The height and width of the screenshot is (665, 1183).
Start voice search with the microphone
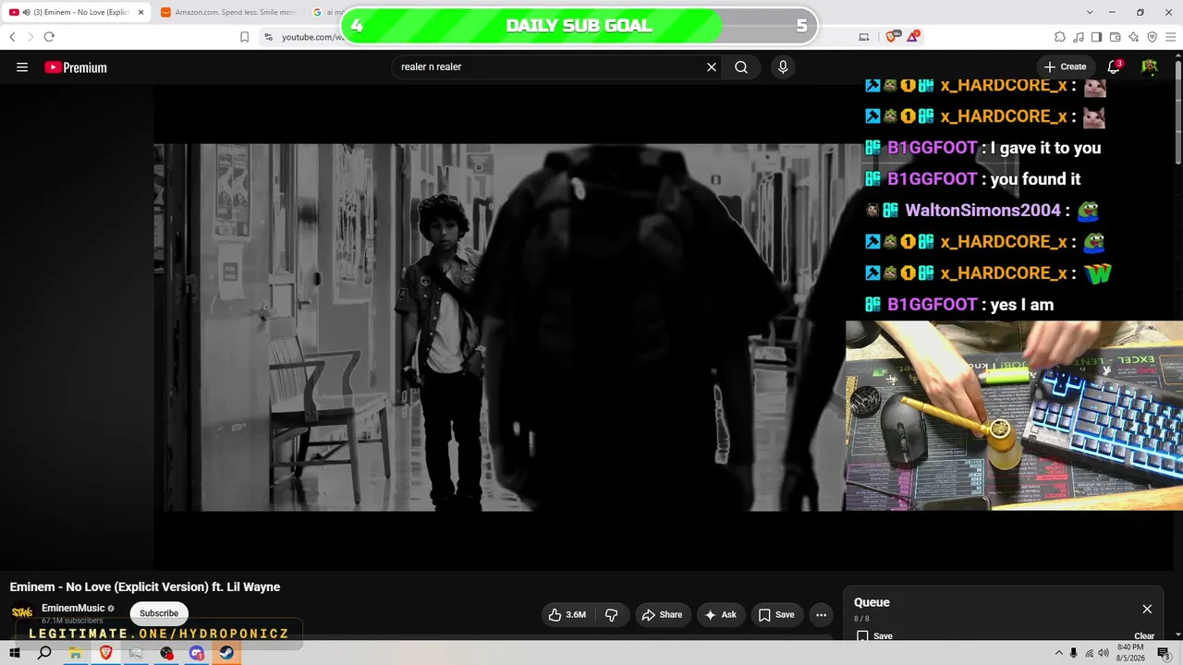[x=783, y=67]
